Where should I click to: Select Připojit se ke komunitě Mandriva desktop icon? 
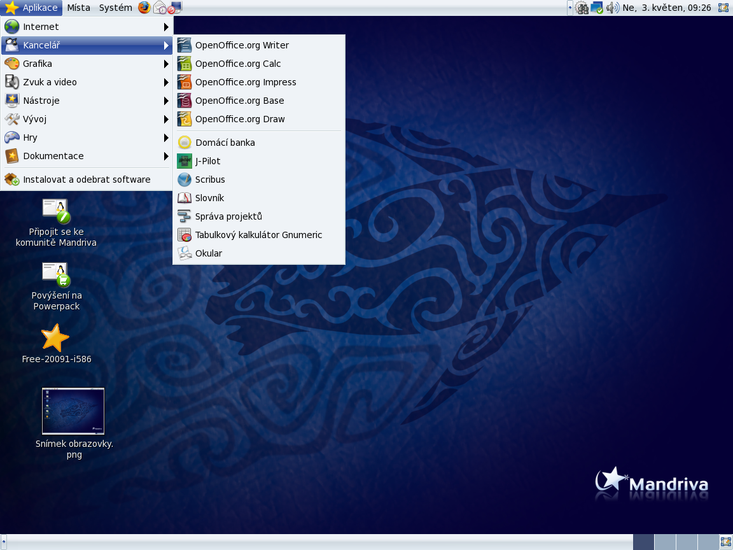56,223
